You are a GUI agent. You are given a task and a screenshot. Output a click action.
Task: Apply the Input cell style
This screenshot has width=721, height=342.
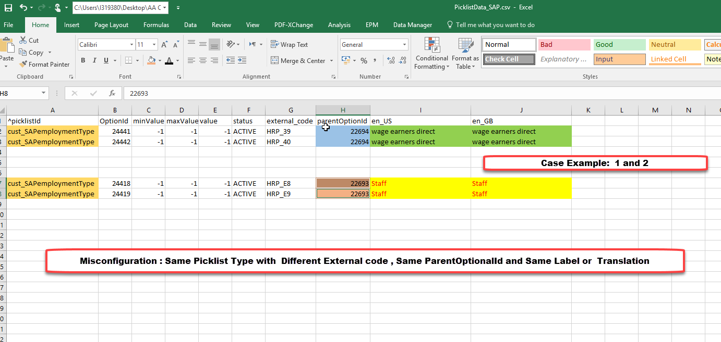pos(619,59)
